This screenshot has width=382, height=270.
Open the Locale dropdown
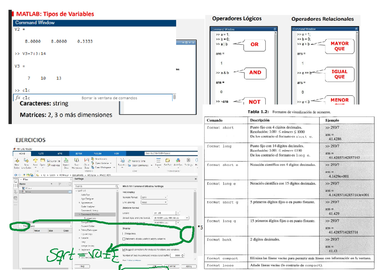[166, 213]
